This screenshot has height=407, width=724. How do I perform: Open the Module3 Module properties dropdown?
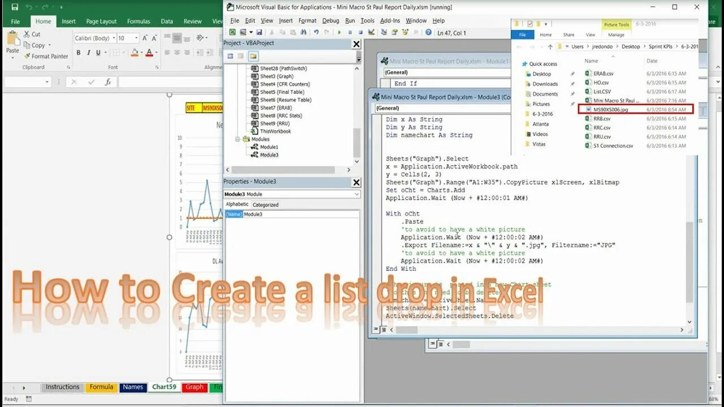tap(356, 194)
